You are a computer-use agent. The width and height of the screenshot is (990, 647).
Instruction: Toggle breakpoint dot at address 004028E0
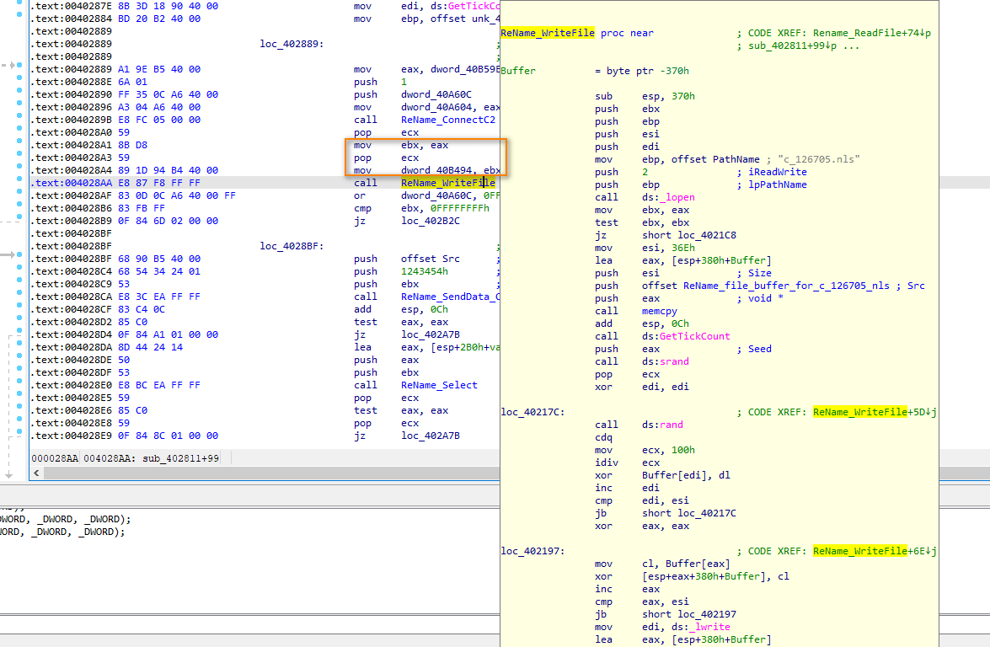point(19,382)
